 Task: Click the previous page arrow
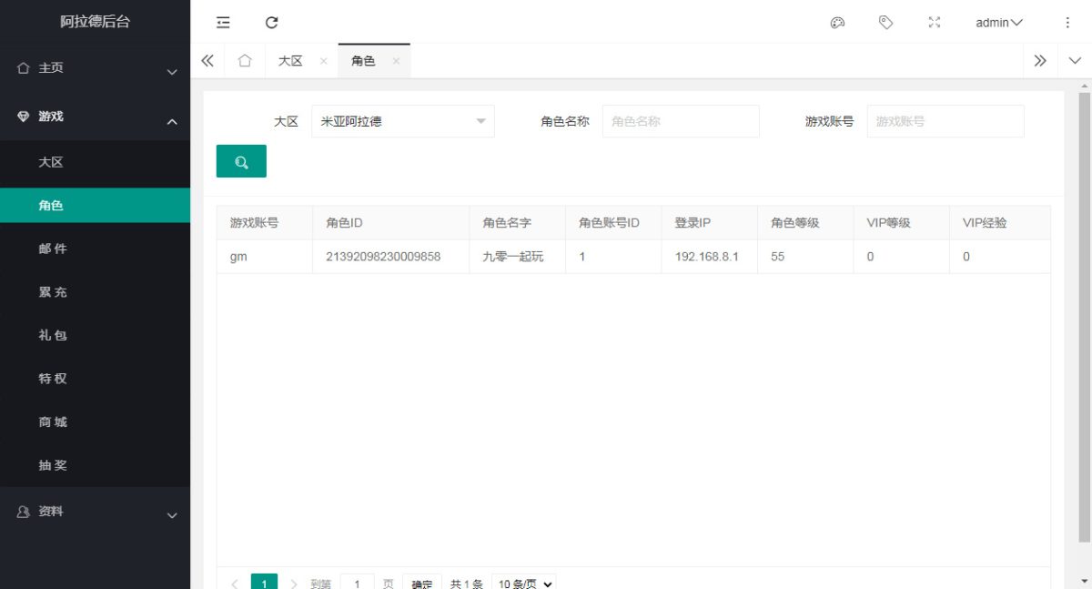[235, 584]
